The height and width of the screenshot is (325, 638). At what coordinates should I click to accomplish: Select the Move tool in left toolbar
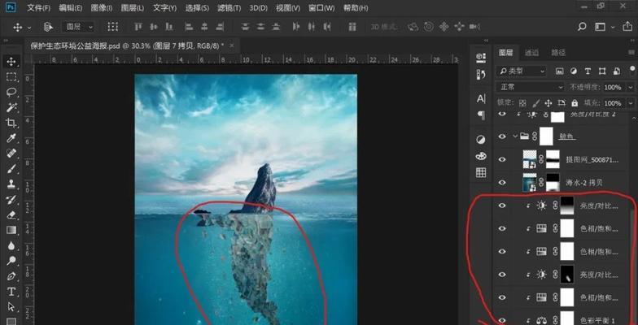click(x=11, y=62)
